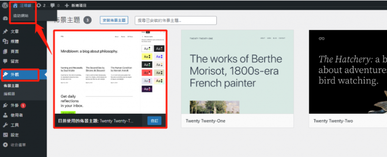Screen dimensions: 387x157
Task: Click the blue 自訂 customize button
Action: (155, 121)
